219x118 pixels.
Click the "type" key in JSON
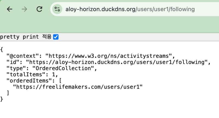[16, 68]
